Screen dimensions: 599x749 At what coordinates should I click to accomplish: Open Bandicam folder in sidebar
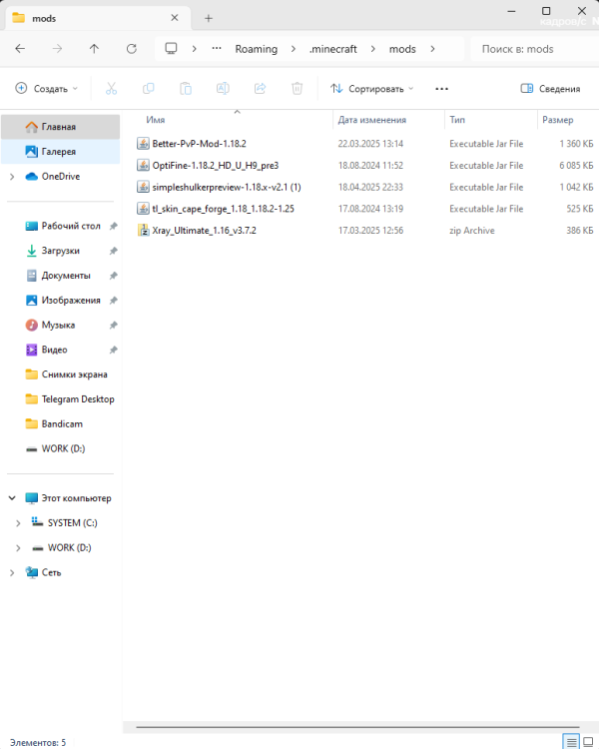point(54,424)
